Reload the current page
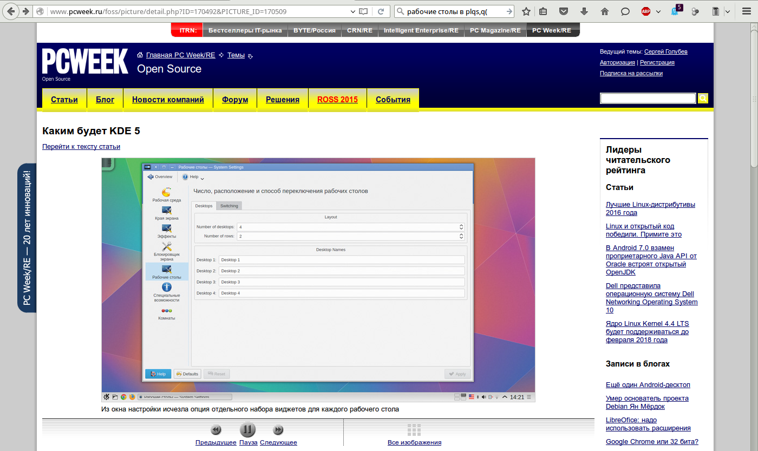The image size is (758, 451). (x=381, y=11)
